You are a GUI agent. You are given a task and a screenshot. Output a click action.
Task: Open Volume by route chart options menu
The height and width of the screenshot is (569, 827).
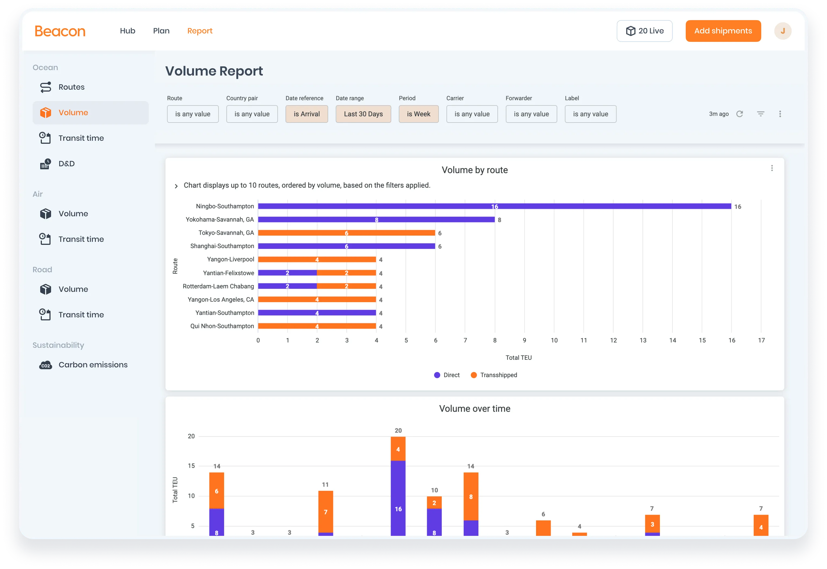pos(772,168)
